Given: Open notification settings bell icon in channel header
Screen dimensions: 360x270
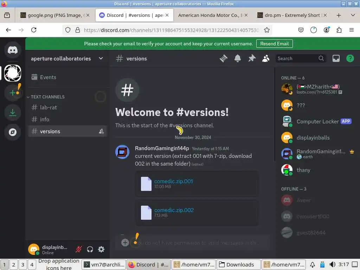Looking at the screenshot, I should point(238,59).
